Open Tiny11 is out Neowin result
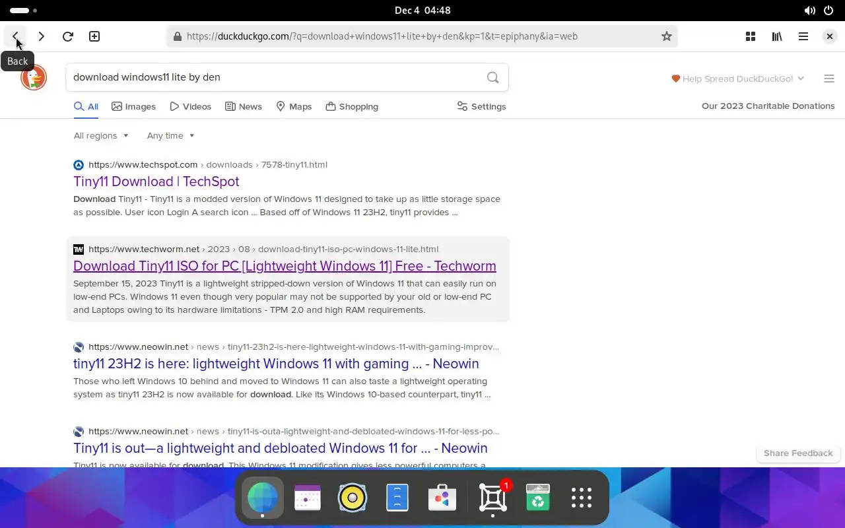 (x=281, y=448)
